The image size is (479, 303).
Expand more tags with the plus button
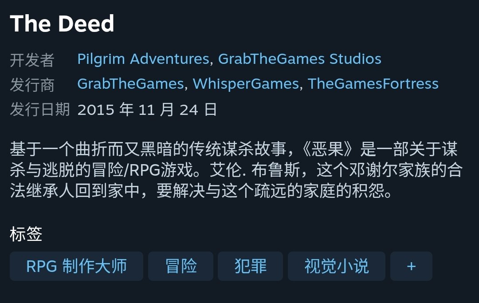411,266
